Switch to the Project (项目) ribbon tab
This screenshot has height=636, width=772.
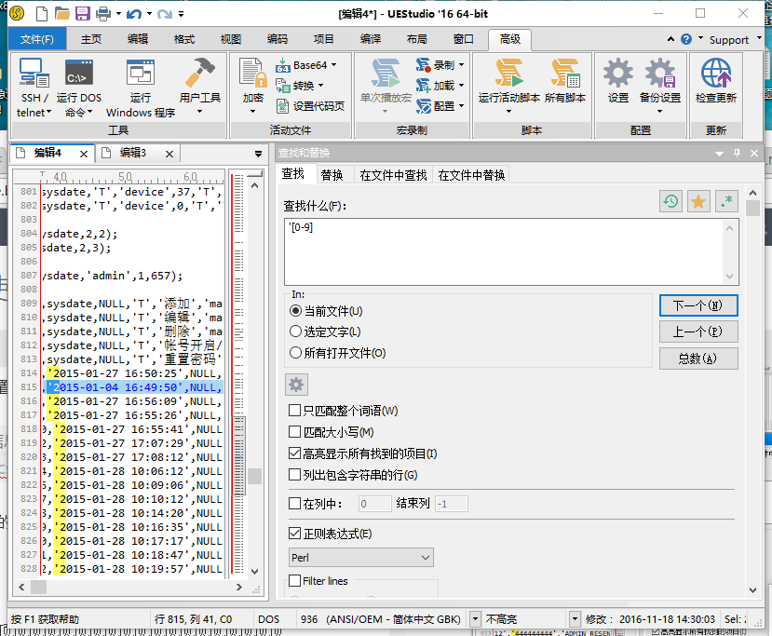(x=323, y=39)
